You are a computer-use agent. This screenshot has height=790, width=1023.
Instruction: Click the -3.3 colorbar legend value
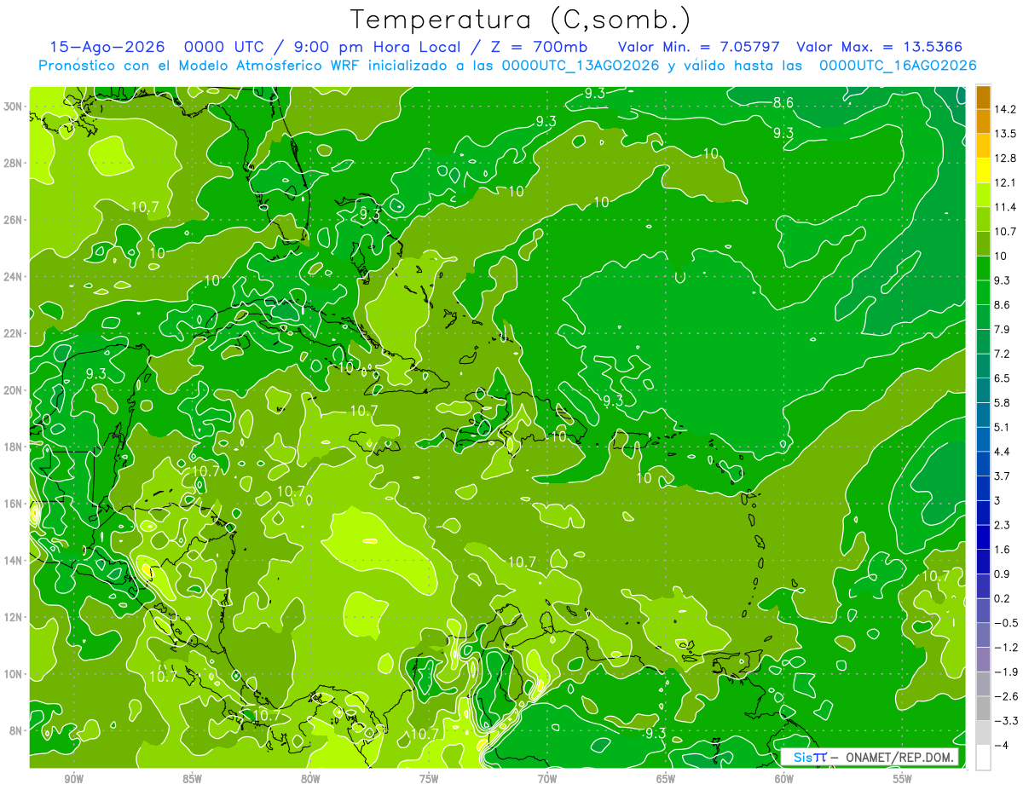pyautogui.click(x=1006, y=721)
